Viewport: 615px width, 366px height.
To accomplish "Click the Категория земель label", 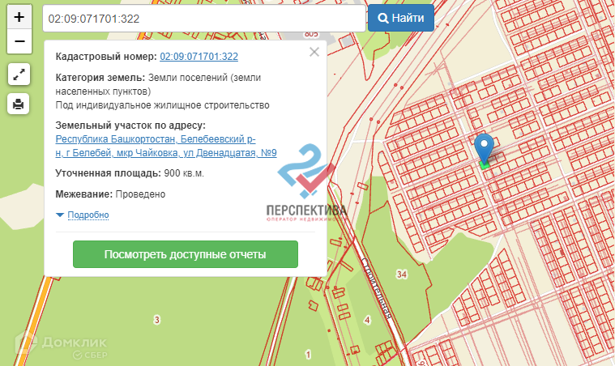I will pos(100,78).
